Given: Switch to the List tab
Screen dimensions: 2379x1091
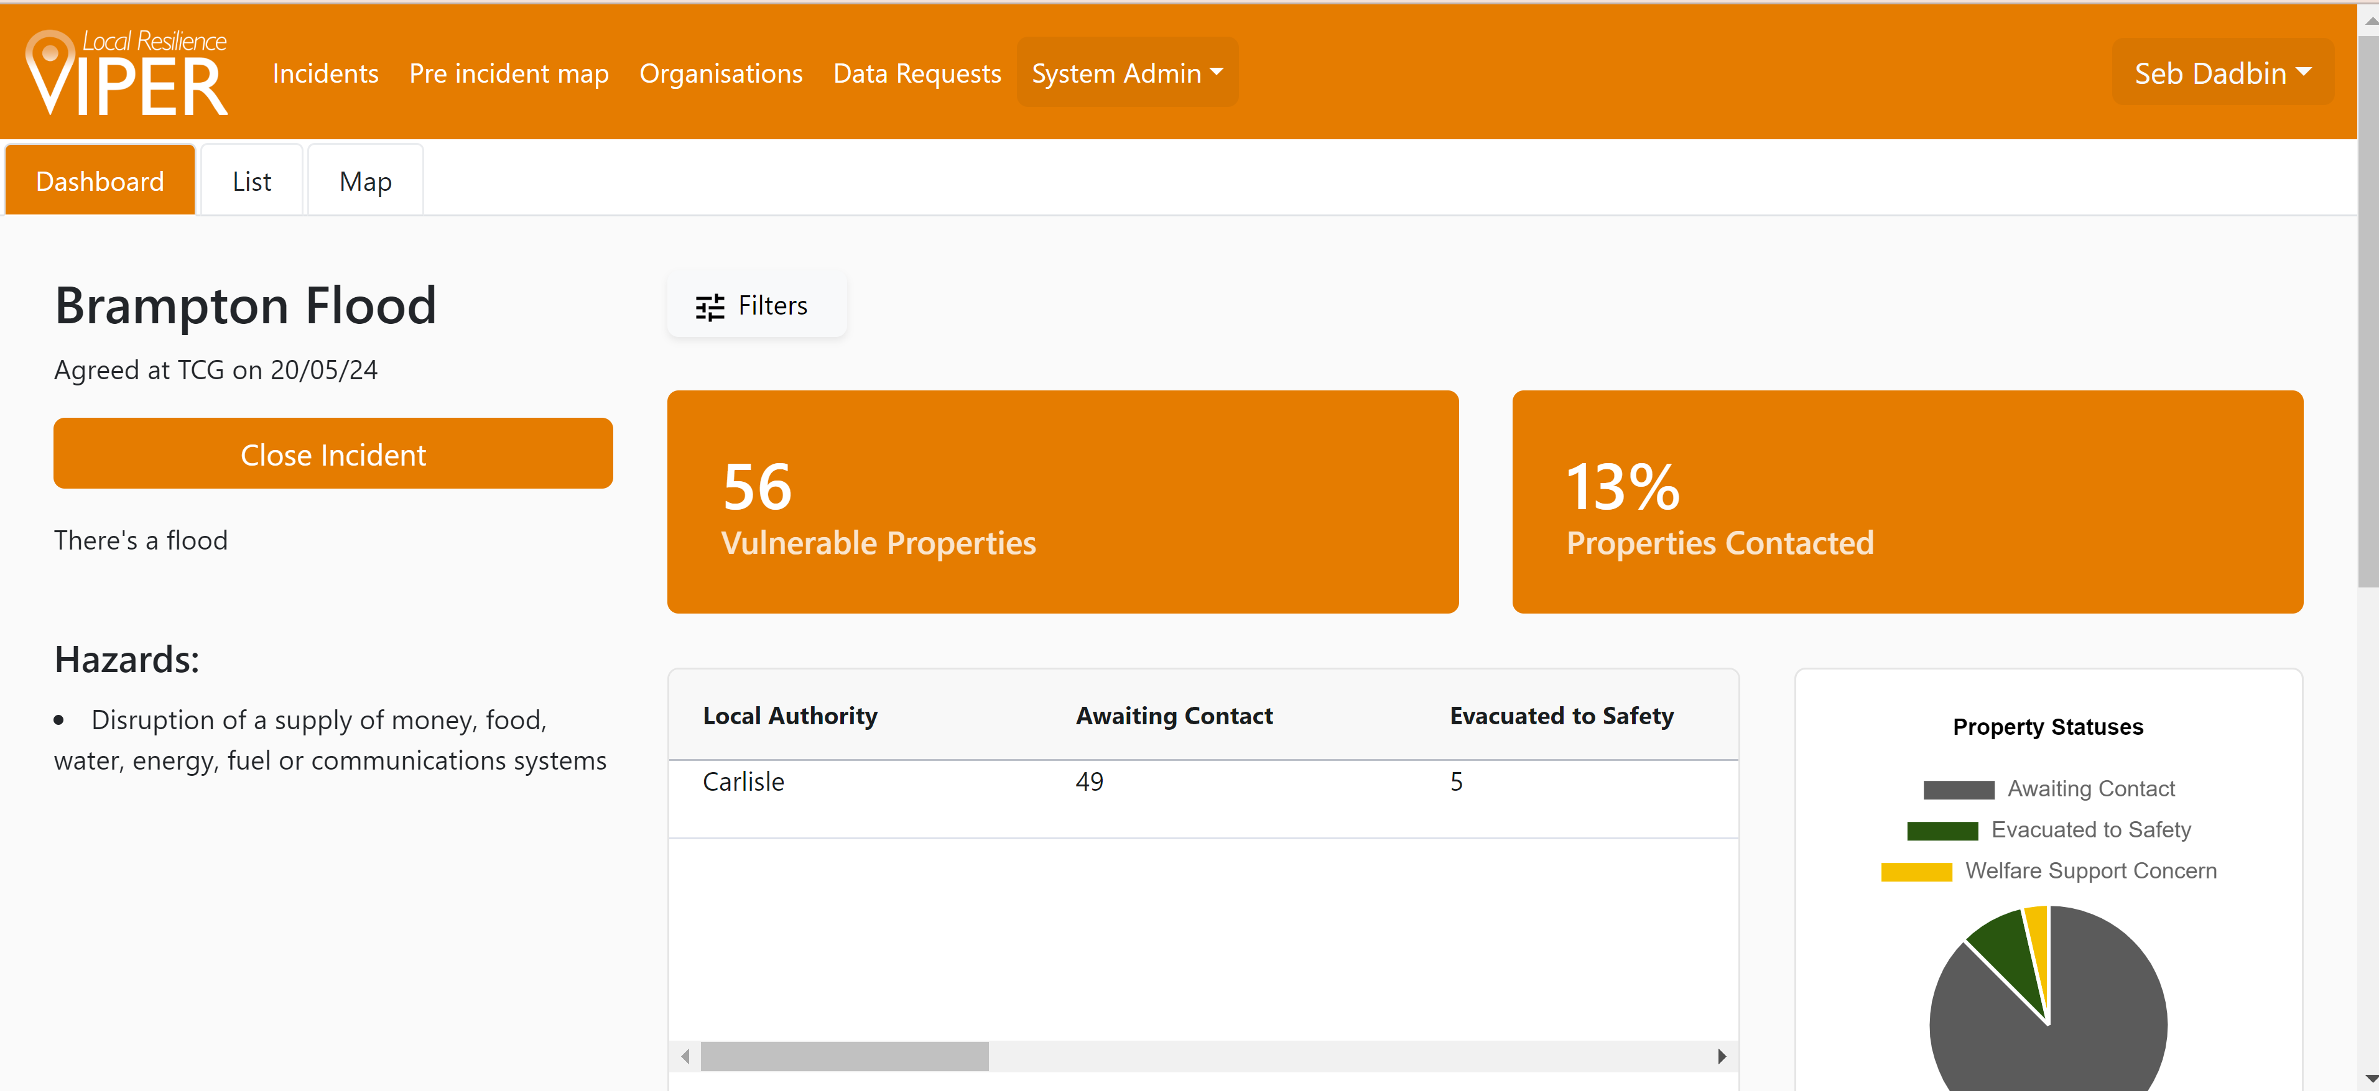Looking at the screenshot, I should click(x=251, y=182).
